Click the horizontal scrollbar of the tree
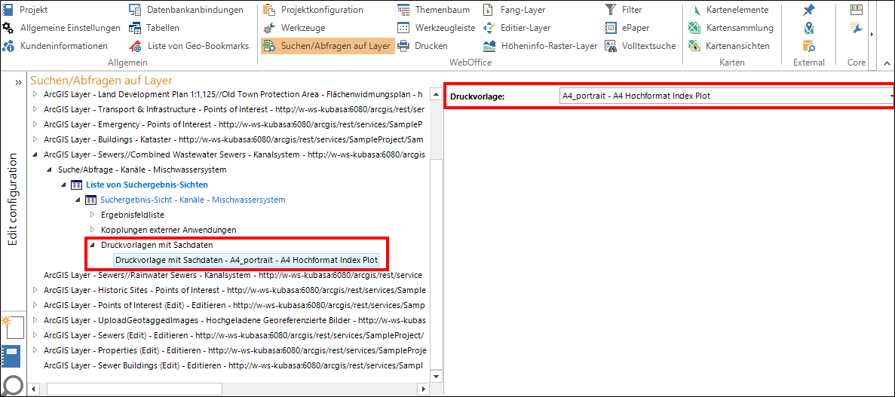The width and height of the screenshot is (895, 397). point(136,389)
